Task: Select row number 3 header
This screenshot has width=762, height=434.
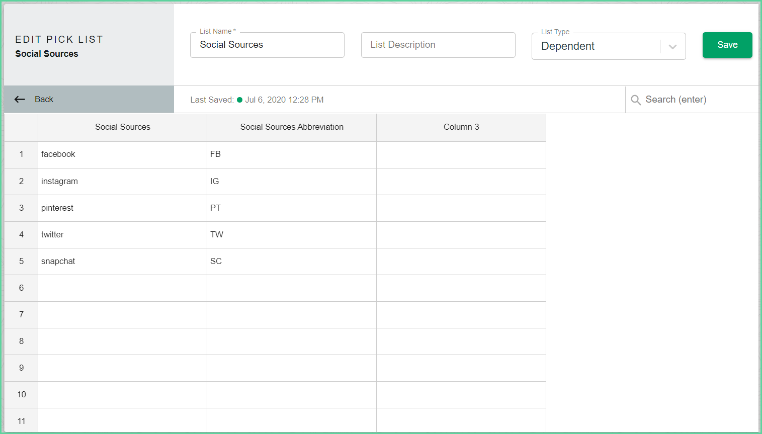Action: (21, 208)
